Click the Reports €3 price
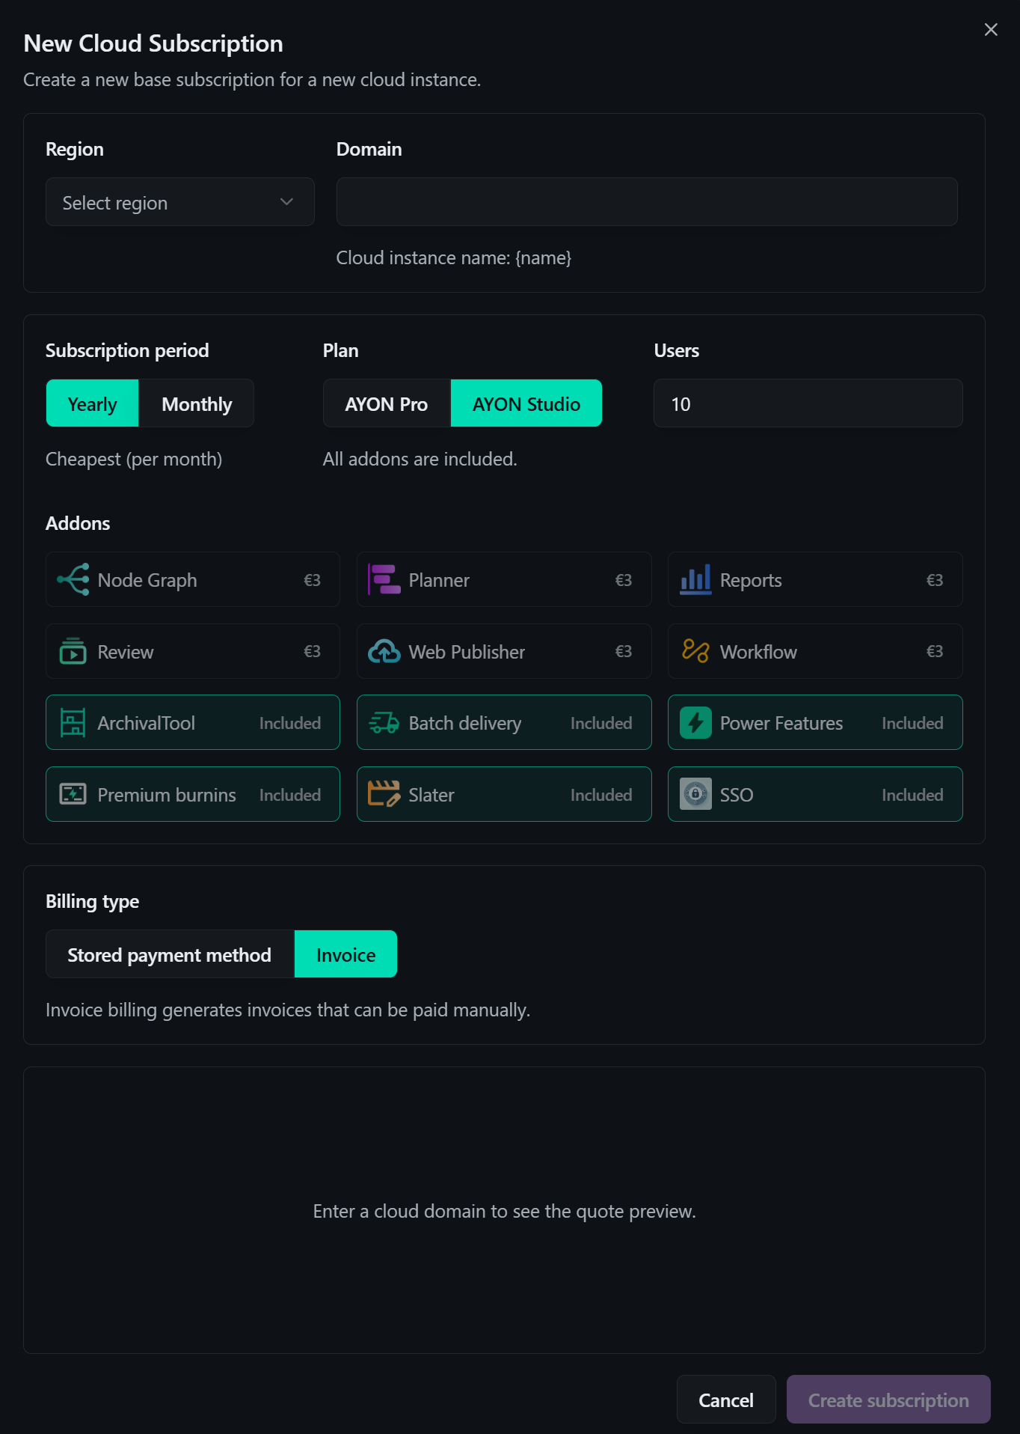1020x1434 pixels. point(935,580)
